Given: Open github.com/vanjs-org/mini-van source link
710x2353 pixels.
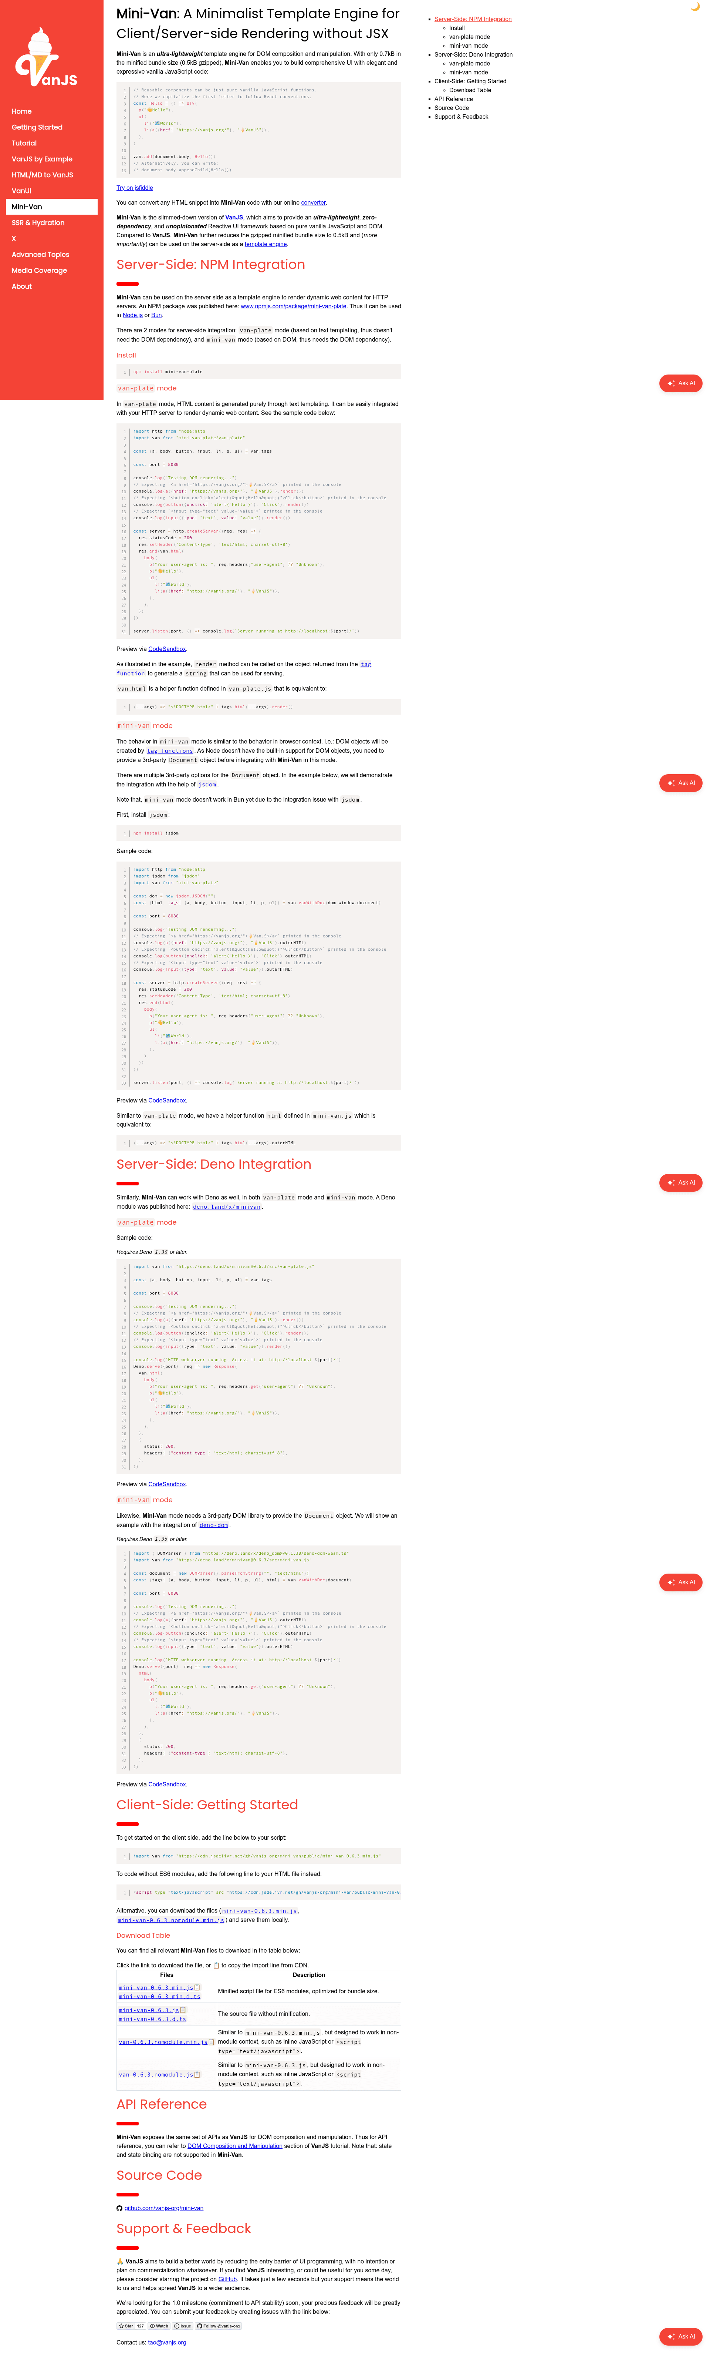Looking at the screenshot, I should pos(163,2208).
